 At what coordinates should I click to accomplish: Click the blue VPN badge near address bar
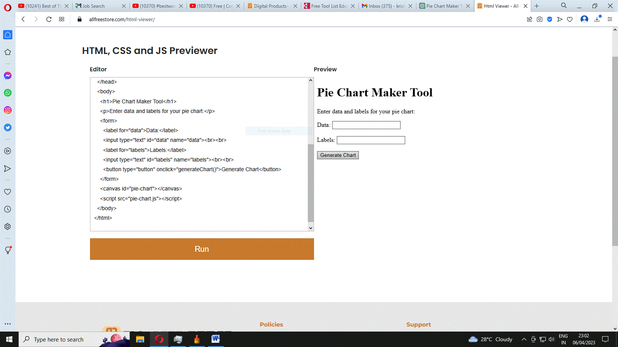pyautogui.click(x=550, y=19)
